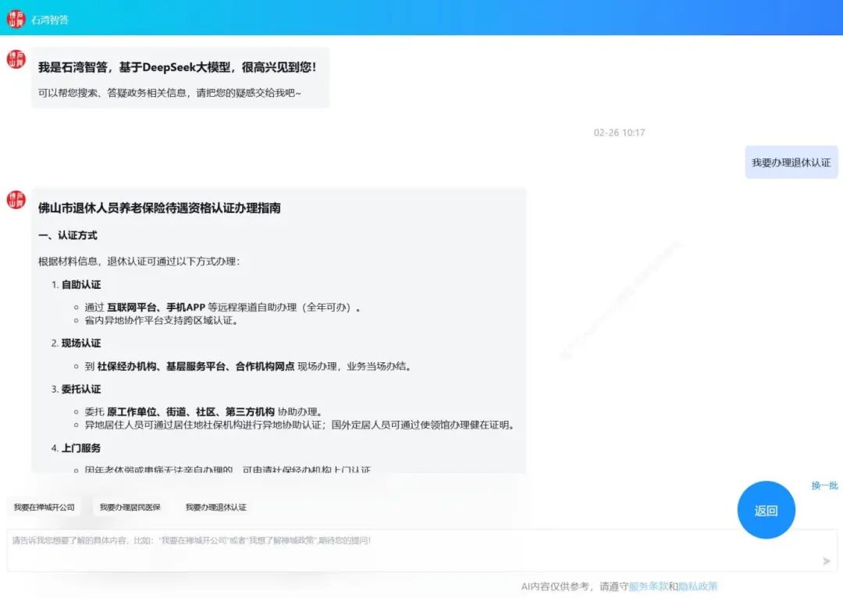
Task: Select suggestion 我要在禅城开公司
Action: [44, 507]
